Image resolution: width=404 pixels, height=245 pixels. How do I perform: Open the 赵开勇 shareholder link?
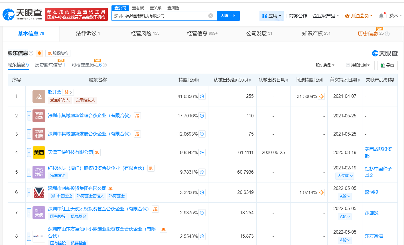54,92
